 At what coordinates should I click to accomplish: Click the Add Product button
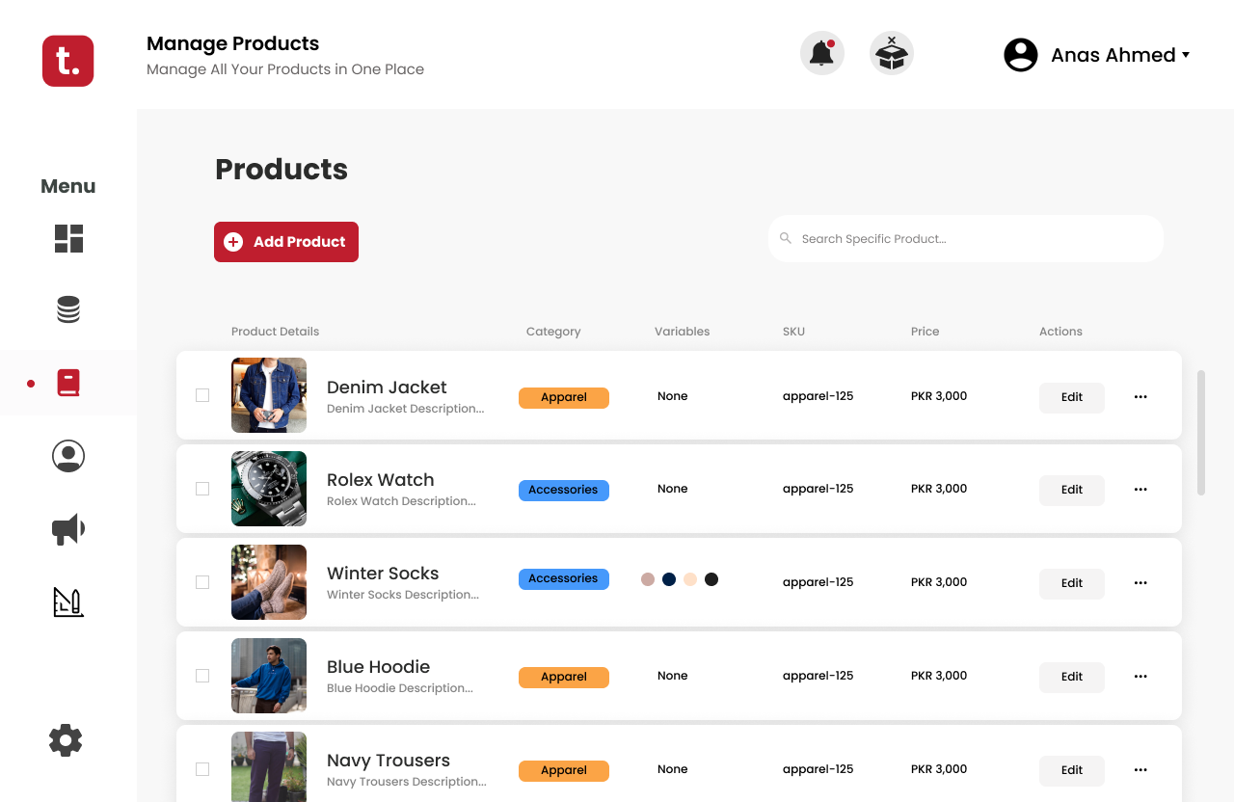286,242
